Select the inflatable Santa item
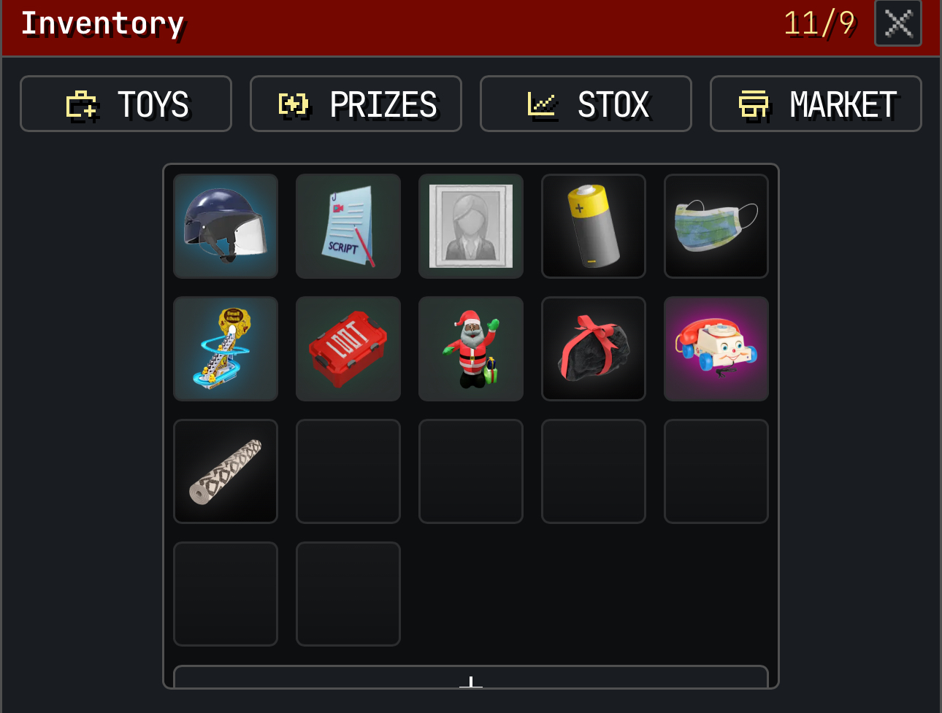Screen dimensions: 942x713 (x=471, y=349)
